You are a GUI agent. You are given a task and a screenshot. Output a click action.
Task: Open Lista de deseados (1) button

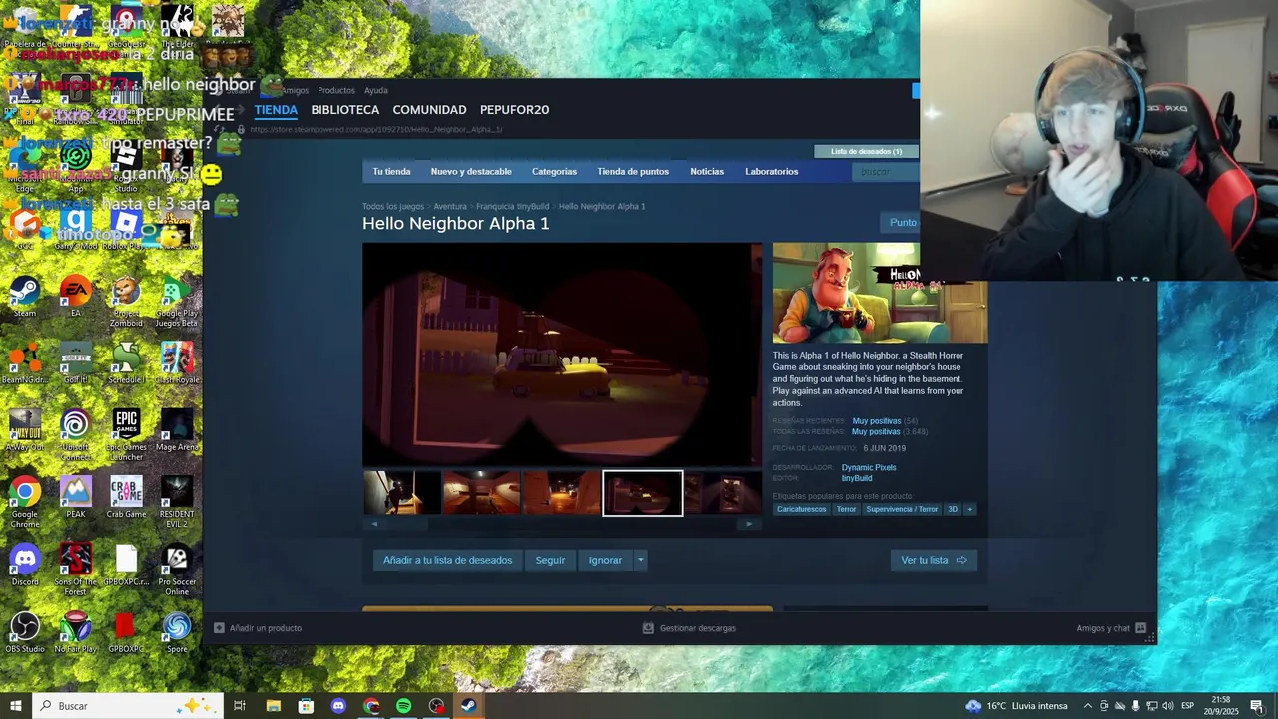pyautogui.click(x=866, y=151)
